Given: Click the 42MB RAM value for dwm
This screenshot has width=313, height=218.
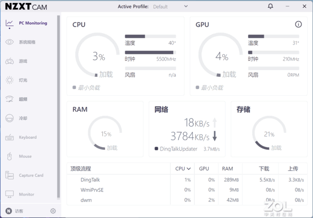Looking at the screenshot, I should click(x=233, y=200).
